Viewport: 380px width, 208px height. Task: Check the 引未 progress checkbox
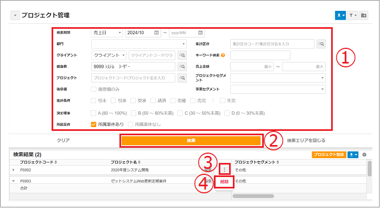(93, 100)
